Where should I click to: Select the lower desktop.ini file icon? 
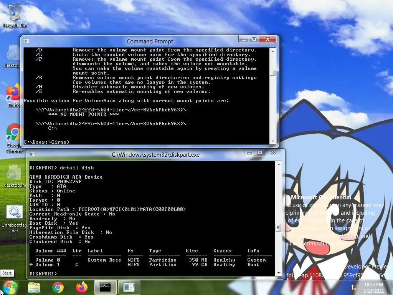[x=15, y=176]
